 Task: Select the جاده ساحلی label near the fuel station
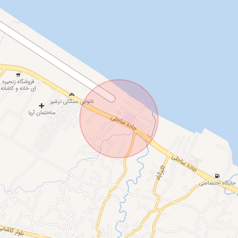pos(184,164)
